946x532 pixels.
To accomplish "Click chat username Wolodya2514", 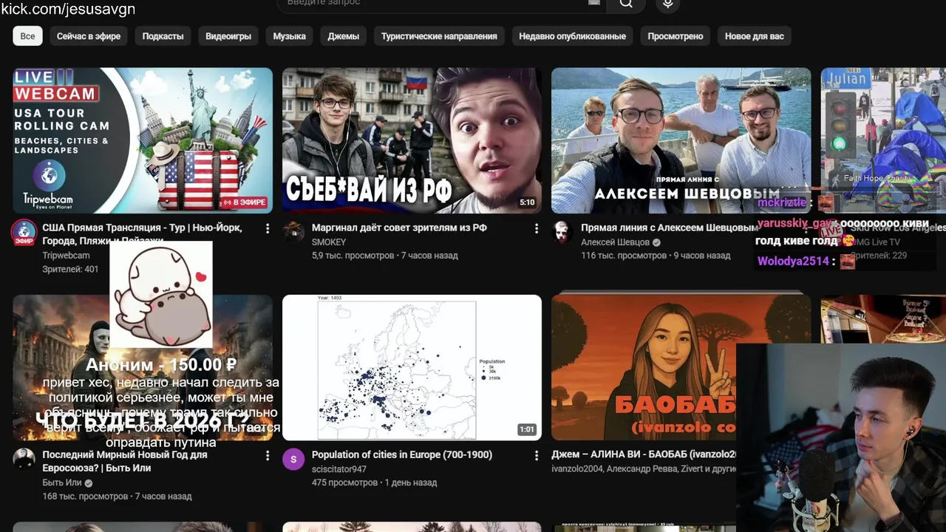I will pyautogui.click(x=793, y=261).
